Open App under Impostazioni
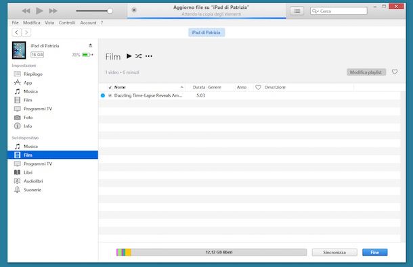Viewport: 413px width, 267px height. tap(28, 83)
